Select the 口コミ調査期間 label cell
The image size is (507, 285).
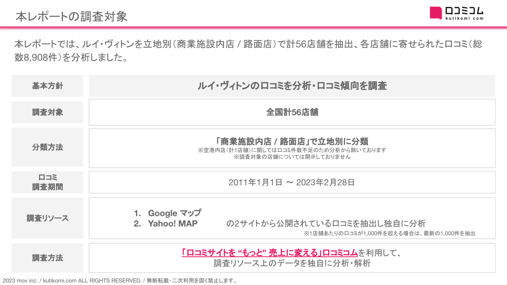(48, 182)
